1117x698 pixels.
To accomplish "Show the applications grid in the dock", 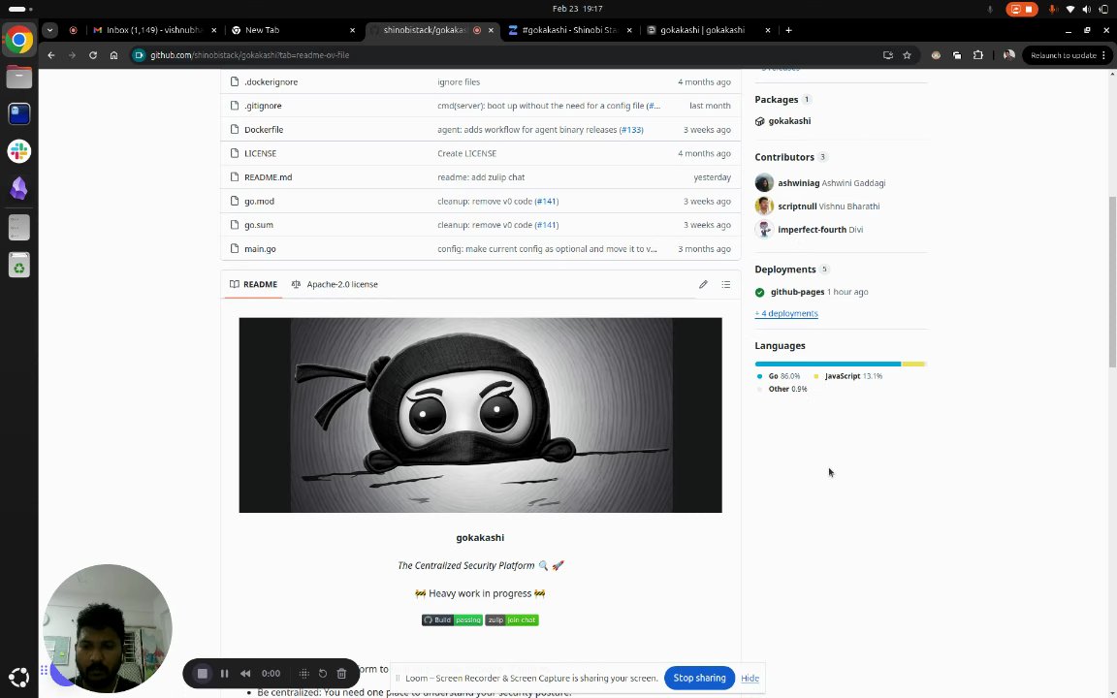I will 19,678.
